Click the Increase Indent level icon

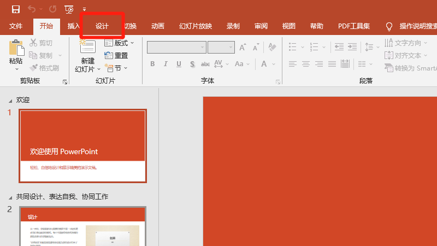pyautogui.click(x=352, y=48)
